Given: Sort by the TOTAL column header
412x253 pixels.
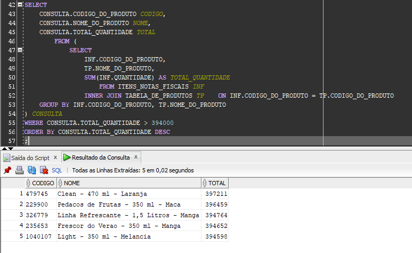Looking at the screenshot, I should [217, 183].
